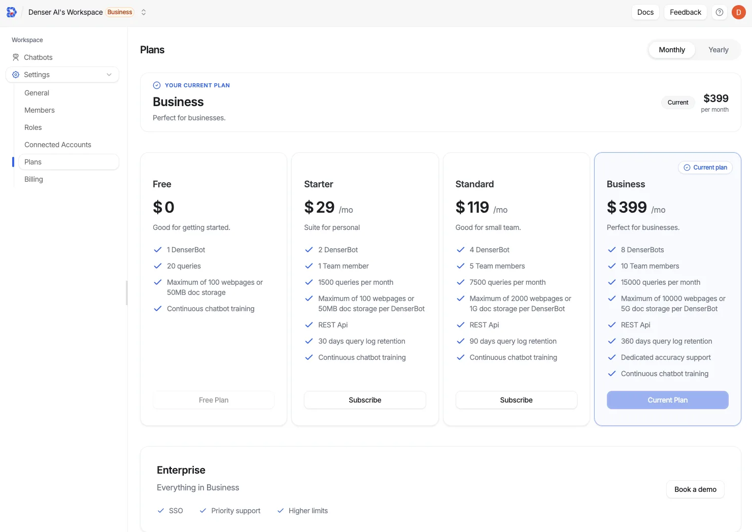This screenshot has height=532, width=752.
Task: Click the checkmark beside 1 DenserBot
Action: (158, 250)
